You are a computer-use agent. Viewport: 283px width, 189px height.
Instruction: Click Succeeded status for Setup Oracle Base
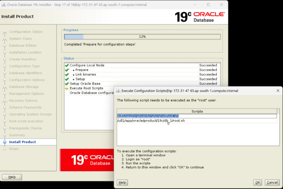pos(208,84)
